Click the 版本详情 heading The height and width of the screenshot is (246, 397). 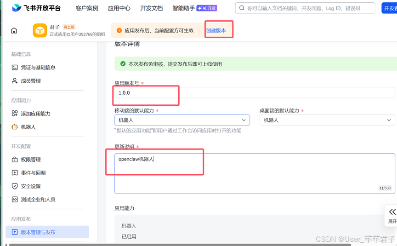coord(127,44)
